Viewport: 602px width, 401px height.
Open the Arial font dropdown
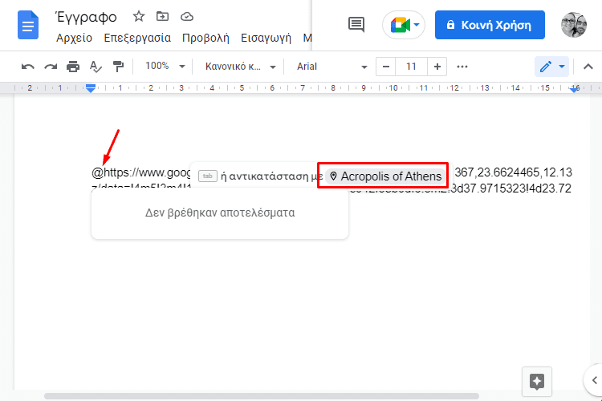tap(332, 67)
